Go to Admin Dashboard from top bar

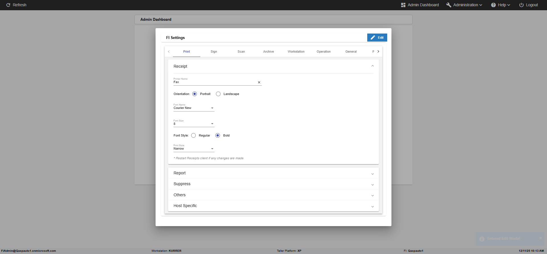(420, 5)
